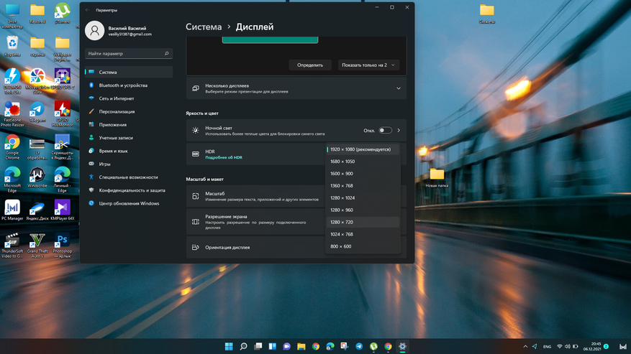Go to Персонализация settings
The image size is (631, 354).
tap(117, 111)
